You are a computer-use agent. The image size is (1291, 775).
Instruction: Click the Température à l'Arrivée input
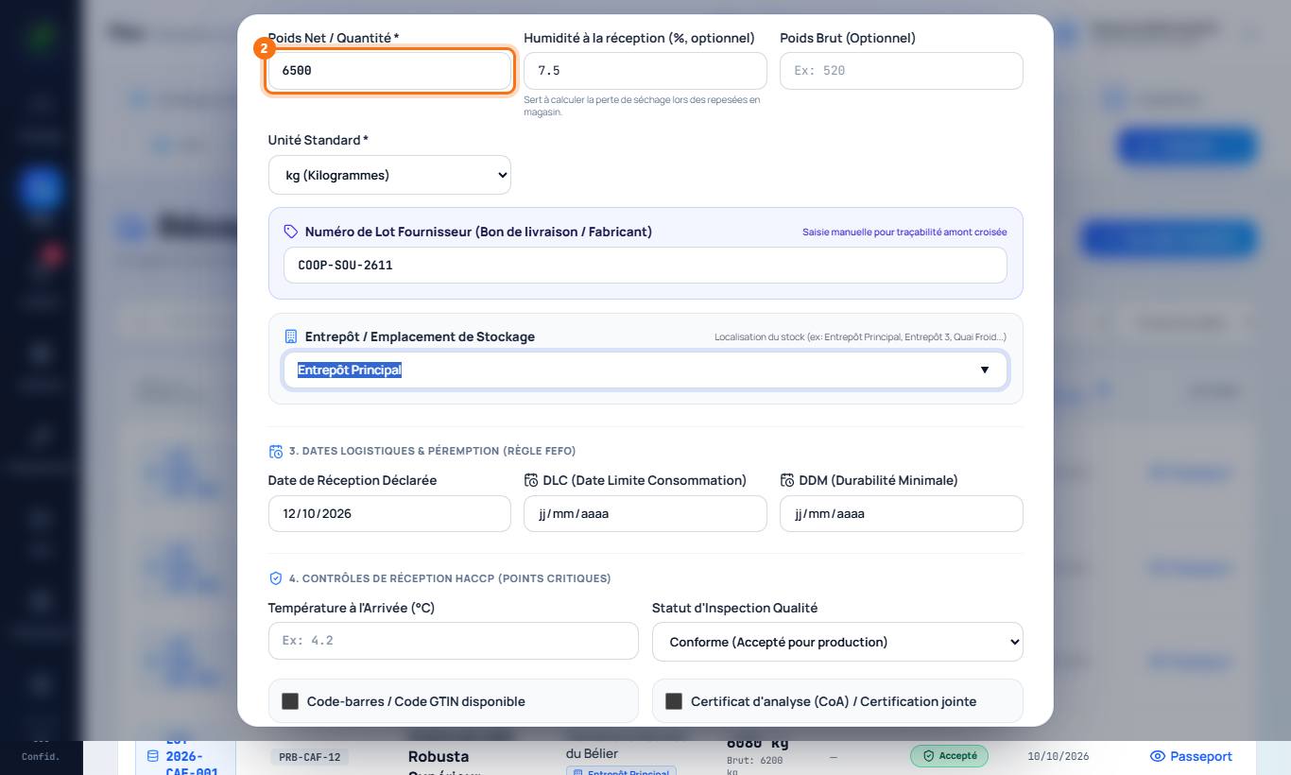pos(454,641)
